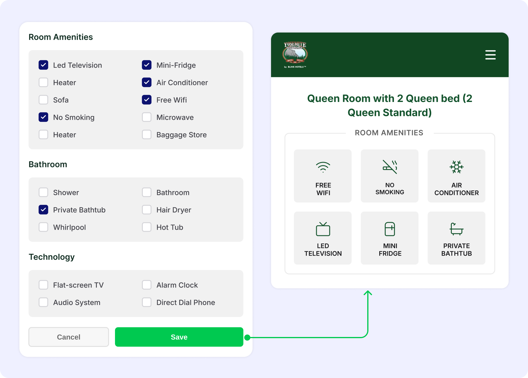Select the Free Wifi amenity icon
This screenshot has width=528, height=378.
click(x=323, y=167)
